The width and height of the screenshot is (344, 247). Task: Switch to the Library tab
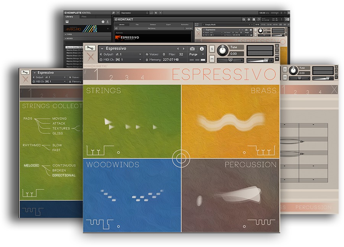pos(69,17)
